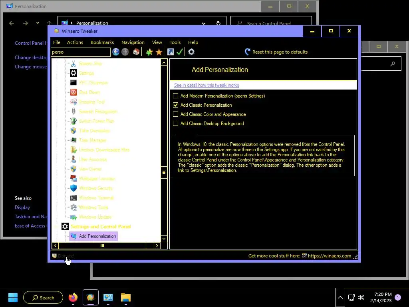409x307 pixels.
Task: Click the grayed forward navigation icon
Action: [x=125, y=52]
